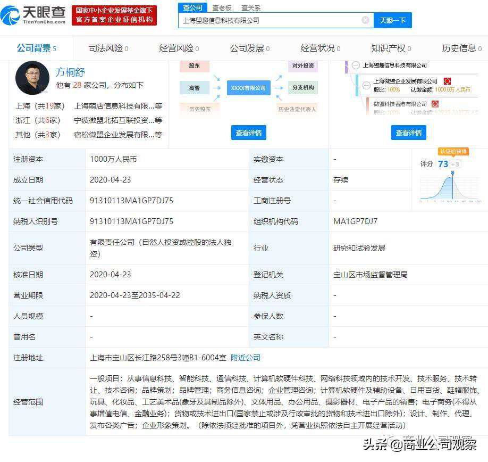Click 方桐舒's profile photo
The width and height of the screenshot is (488, 462).
[x=32, y=78]
